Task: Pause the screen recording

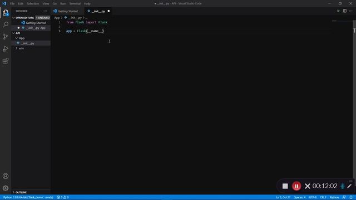Action: 296,186
